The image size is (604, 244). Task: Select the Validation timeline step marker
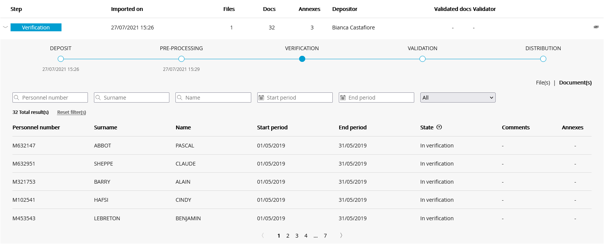pyautogui.click(x=423, y=59)
